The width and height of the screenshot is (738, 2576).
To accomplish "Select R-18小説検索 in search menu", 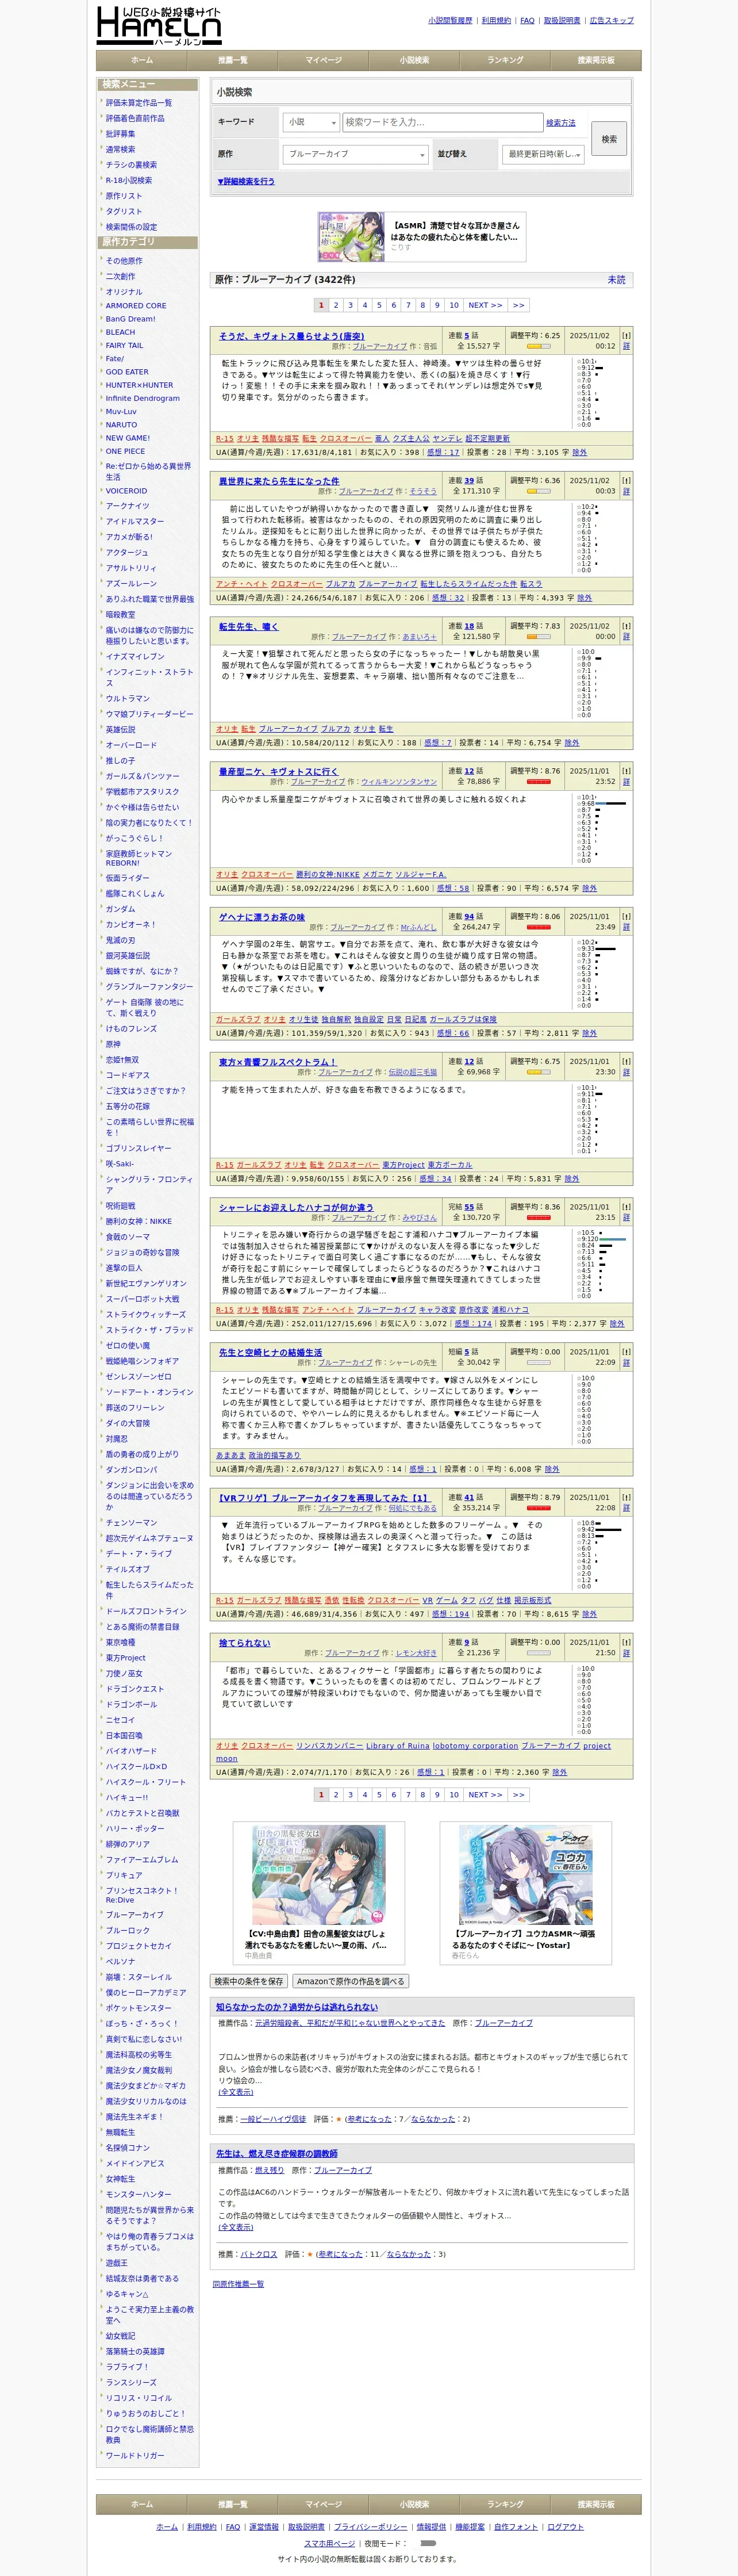I will (x=129, y=180).
